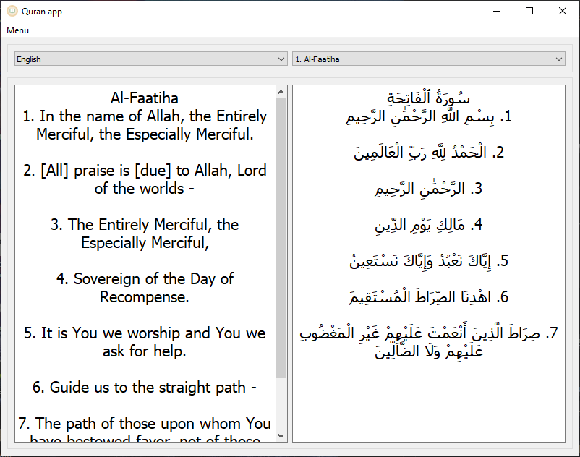The width and height of the screenshot is (580, 457).
Task: Select verse 7 Arabic text
Action: coord(430,340)
